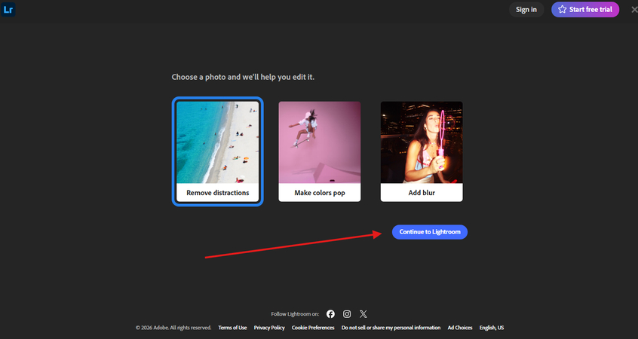Open Lightroom's X (Twitter) page icon
The height and width of the screenshot is (339, 638).
pyautogui.click(x=363, y=314)
